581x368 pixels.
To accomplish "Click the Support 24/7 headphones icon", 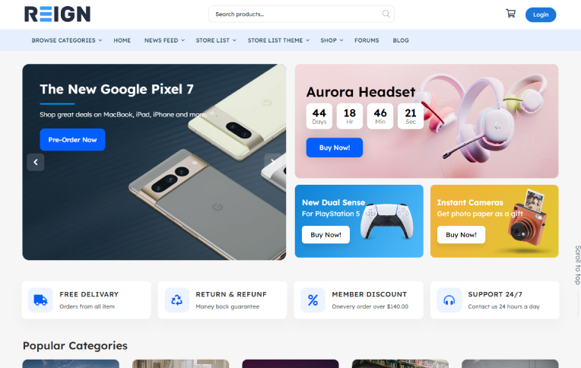I will click(x=449, y=300).
